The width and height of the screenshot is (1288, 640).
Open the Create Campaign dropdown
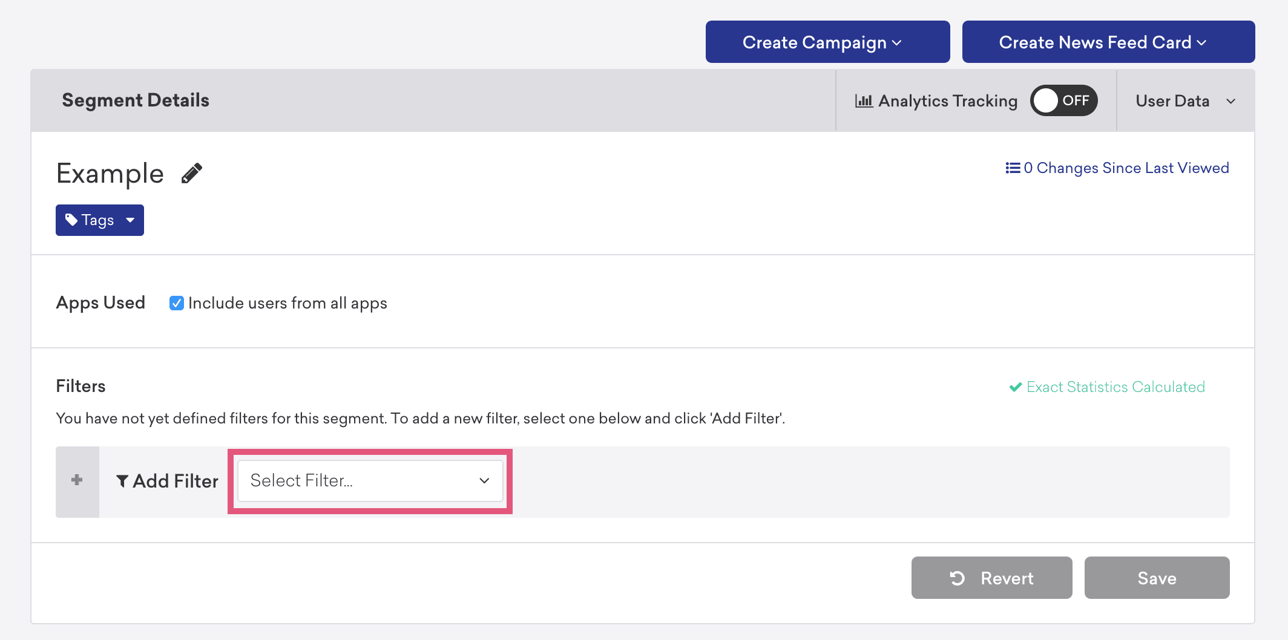(827, 42)
